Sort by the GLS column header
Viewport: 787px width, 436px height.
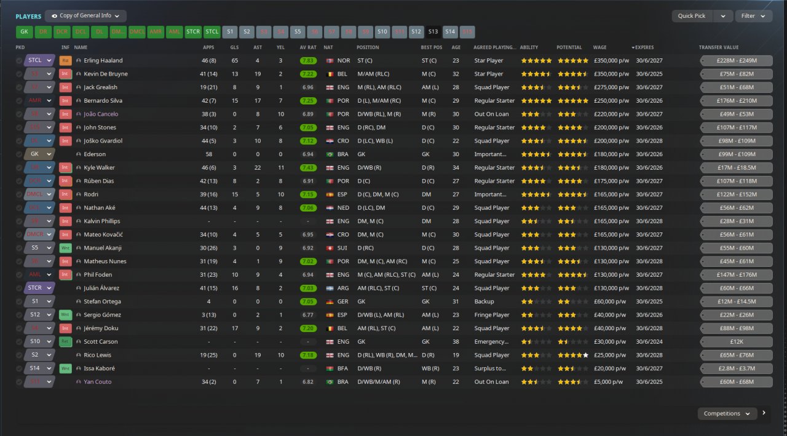click(235, 47)
